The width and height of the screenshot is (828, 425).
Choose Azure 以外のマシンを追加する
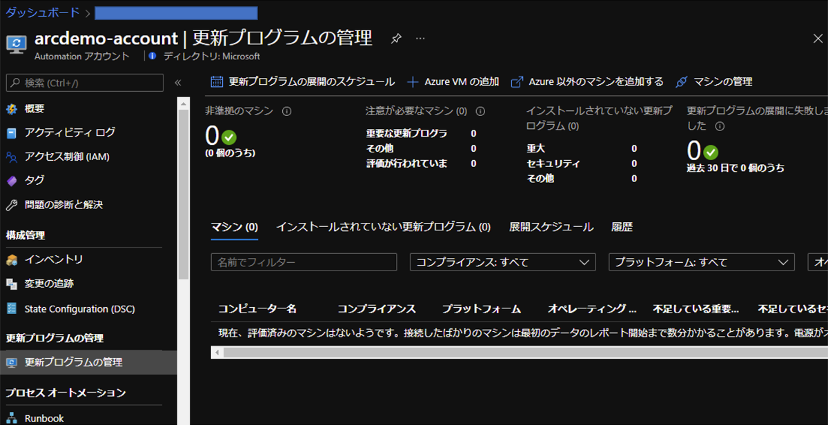point(587,81)
